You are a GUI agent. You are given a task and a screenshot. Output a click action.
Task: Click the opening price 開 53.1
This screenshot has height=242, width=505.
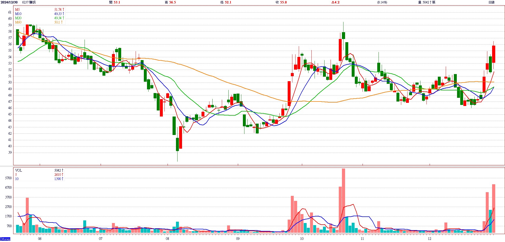tap(115, 2)
